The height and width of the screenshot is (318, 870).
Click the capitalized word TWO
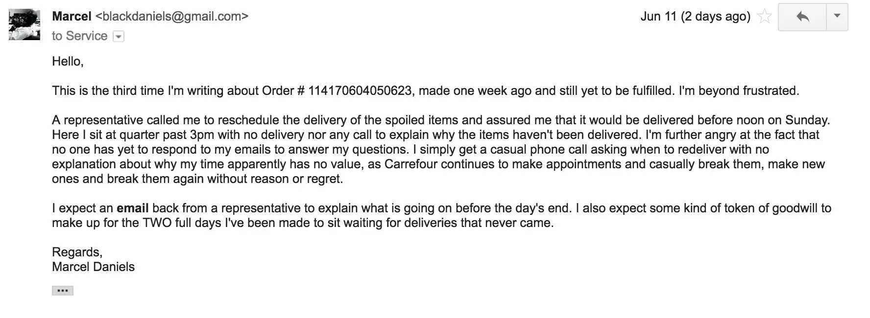157,223
